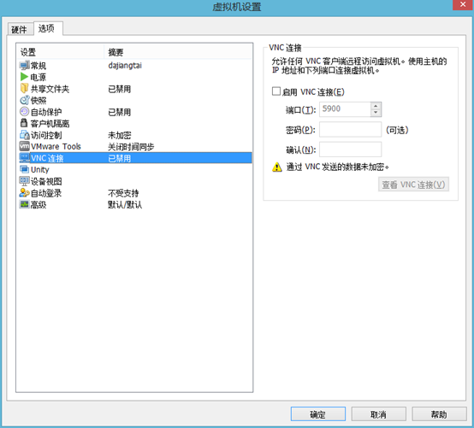This screenshot has width=474, height=428.
Task: Click the 默认/默认 summary text
Action: (125, 205)
